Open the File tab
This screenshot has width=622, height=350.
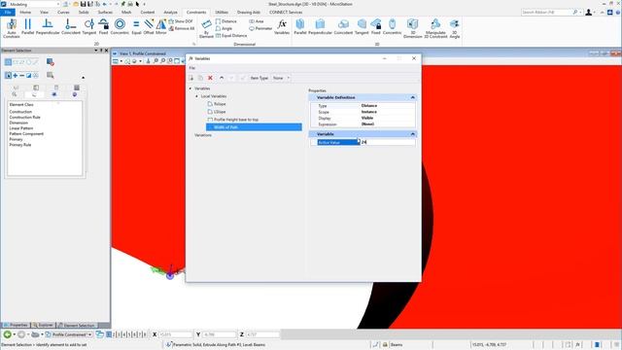click(8, 13)
